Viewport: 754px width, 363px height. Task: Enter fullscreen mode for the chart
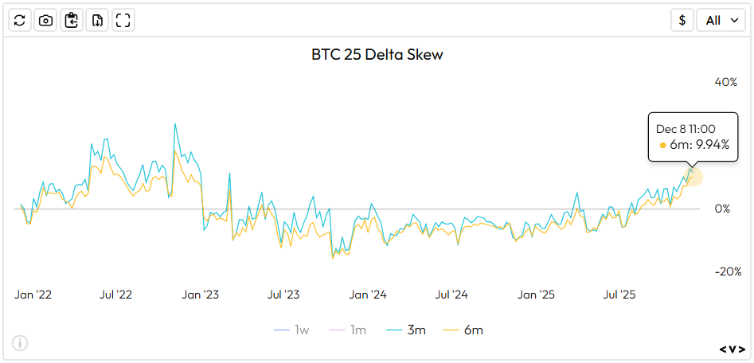pos(123,21)
